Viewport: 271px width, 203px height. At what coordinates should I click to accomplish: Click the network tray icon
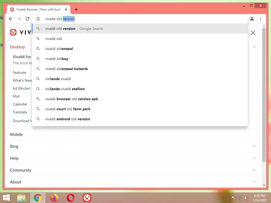click(x=240, y=198)
